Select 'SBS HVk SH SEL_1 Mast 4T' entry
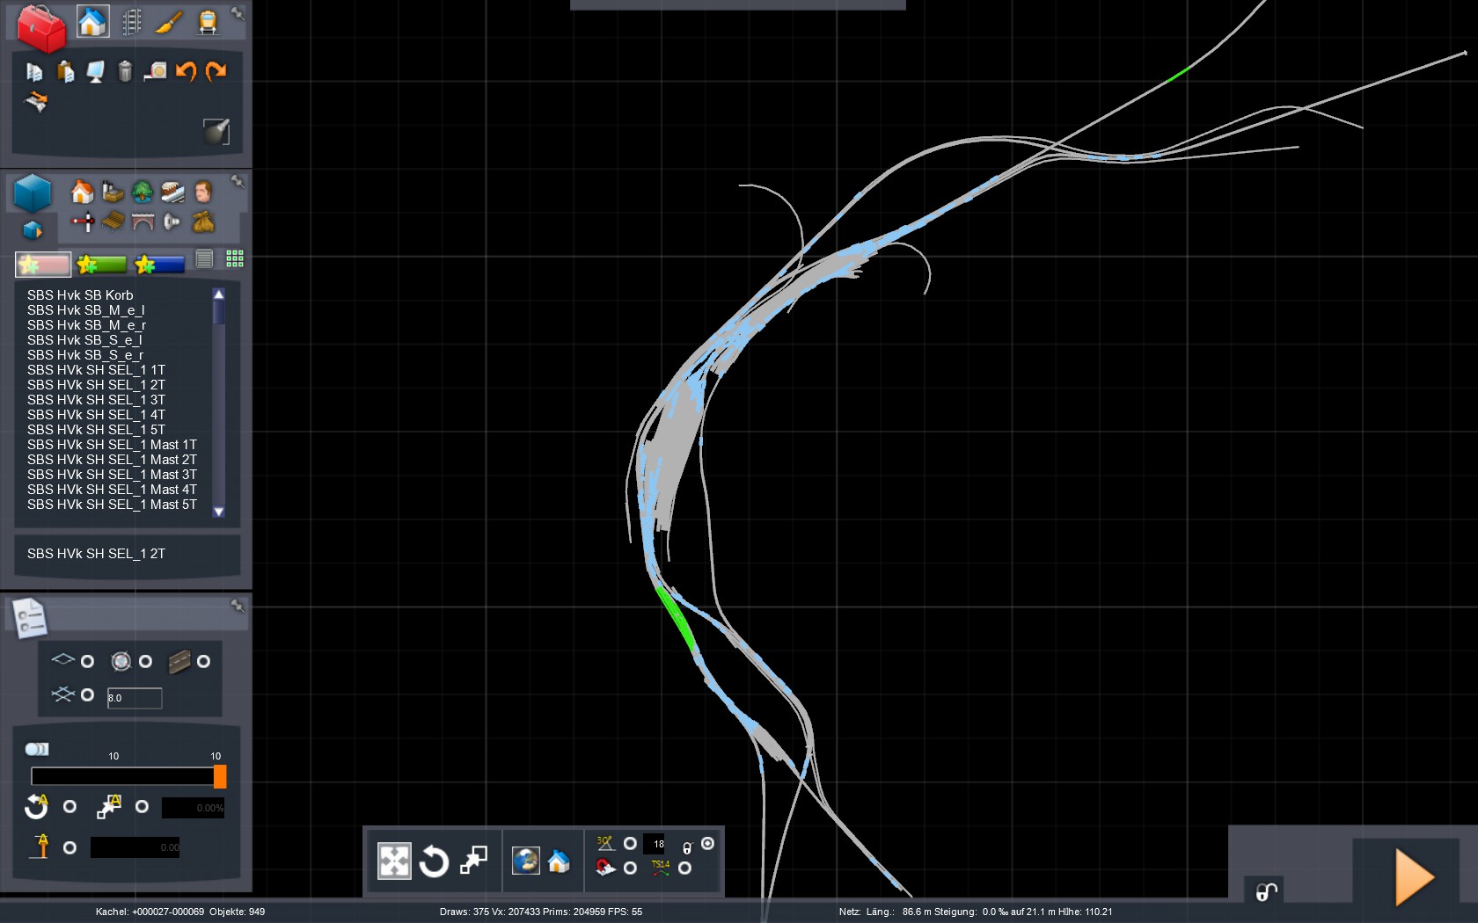Viewport: 1478px width, 923px height. pos(112,490)
